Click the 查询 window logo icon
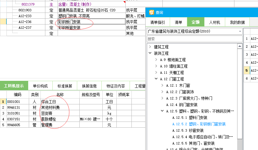This screenshot has width=258, height=150. pos(151,12)
